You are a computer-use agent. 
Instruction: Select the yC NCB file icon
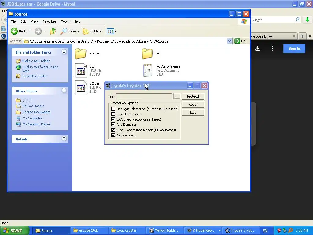coord(81,71)
